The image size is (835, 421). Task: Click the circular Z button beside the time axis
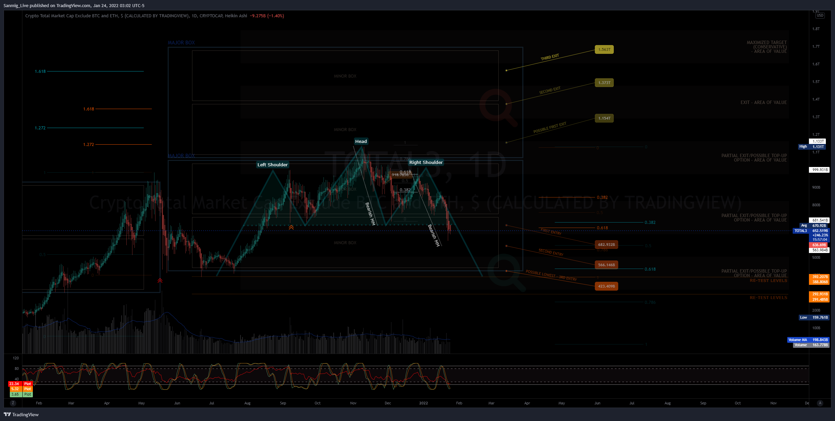[x=13, y=403]
